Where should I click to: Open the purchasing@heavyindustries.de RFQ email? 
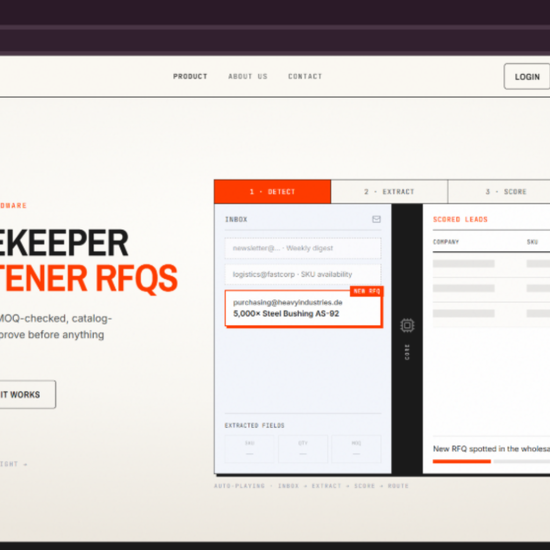tap(303, 308)
